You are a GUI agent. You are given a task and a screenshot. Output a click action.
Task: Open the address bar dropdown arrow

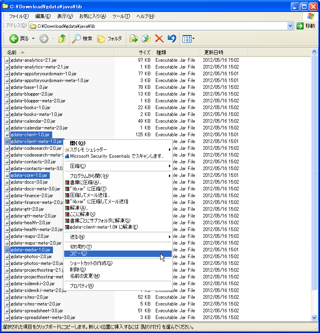click(x=290, y=26)
